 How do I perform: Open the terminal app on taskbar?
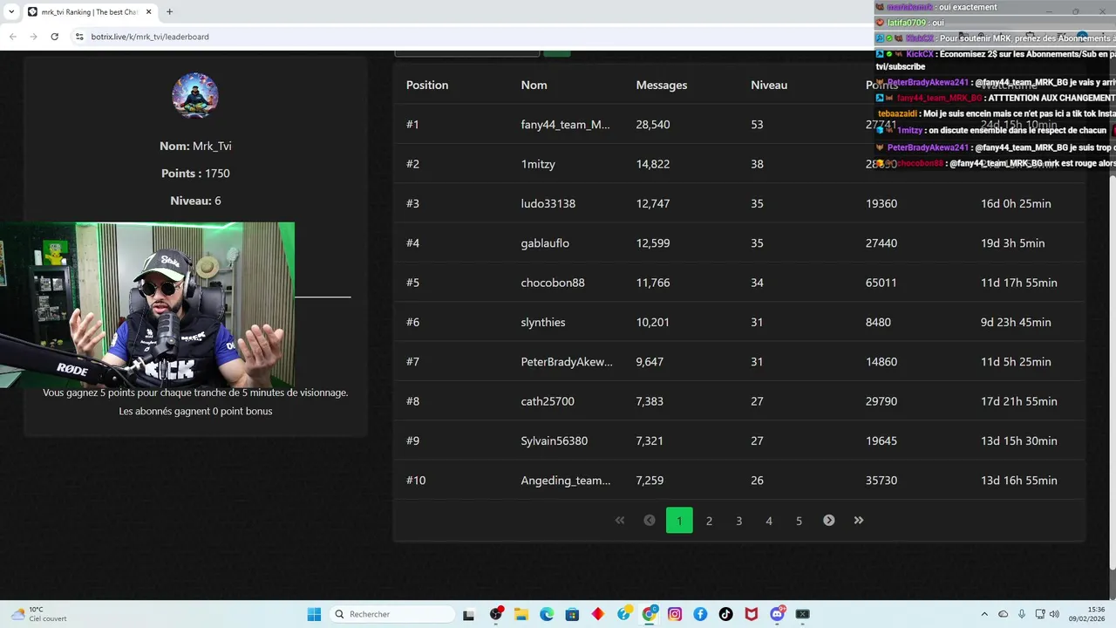(802, 614)
